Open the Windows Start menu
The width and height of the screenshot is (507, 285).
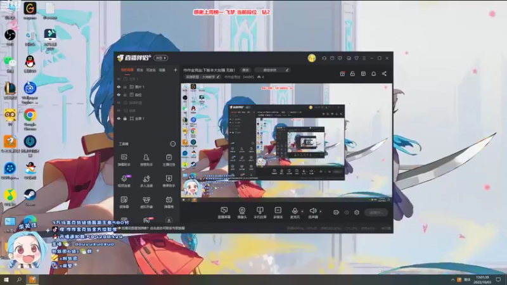[6, 279]
